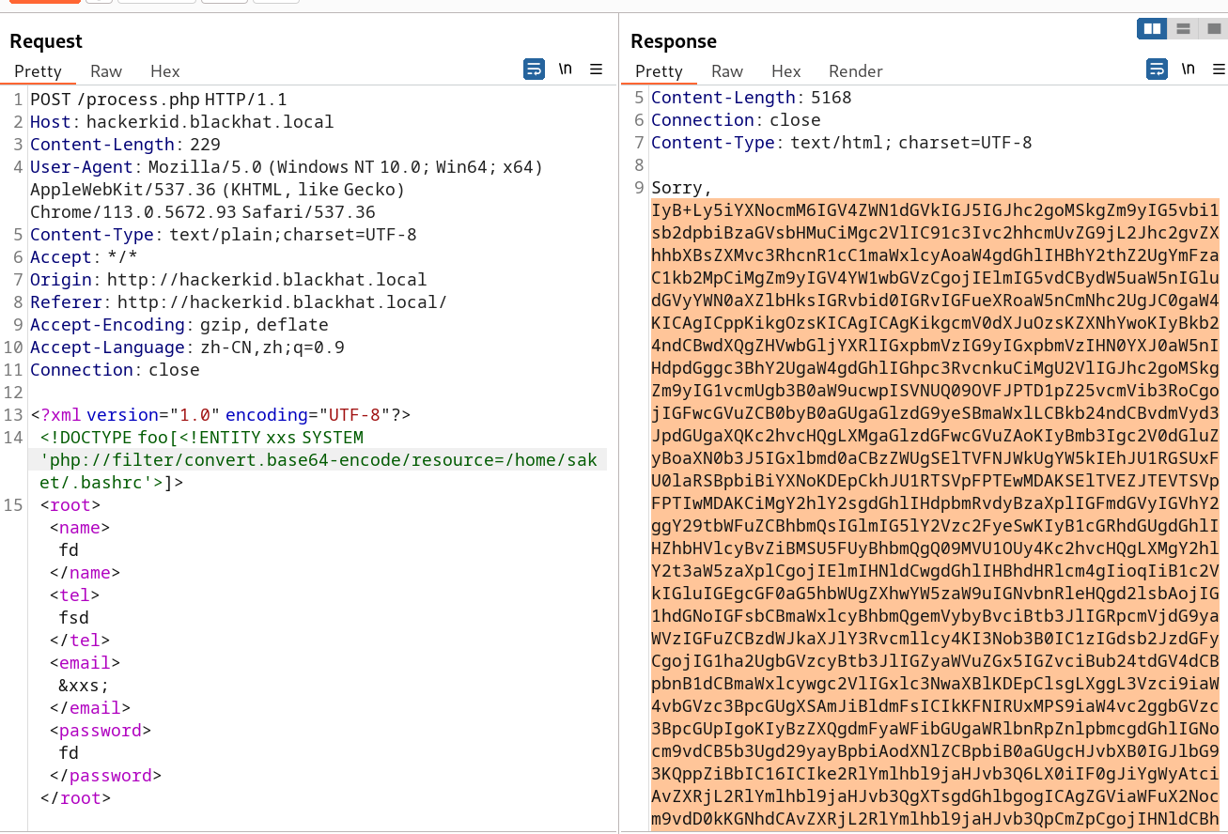Click the Referer header line
1228x834 pixels.
tap(239, 302)
